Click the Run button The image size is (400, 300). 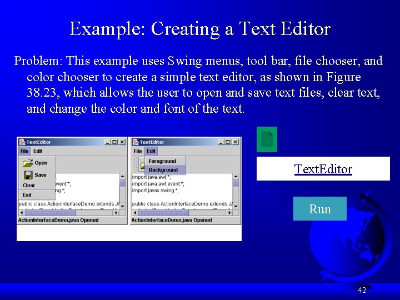(x=320, y=209)
